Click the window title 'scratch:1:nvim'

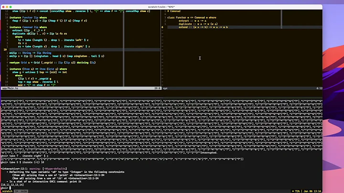coord(161,7)
